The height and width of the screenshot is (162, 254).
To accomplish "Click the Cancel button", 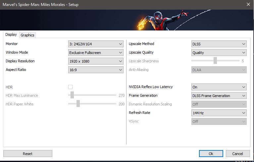I will tap(238, 154).
